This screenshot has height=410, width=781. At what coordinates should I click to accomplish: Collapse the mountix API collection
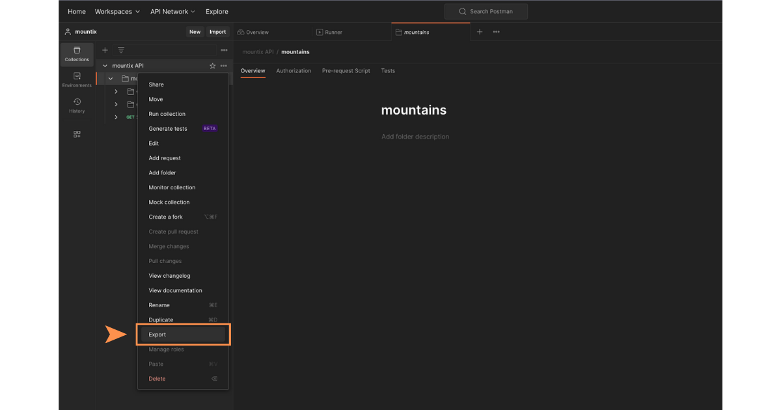point(105,66)
